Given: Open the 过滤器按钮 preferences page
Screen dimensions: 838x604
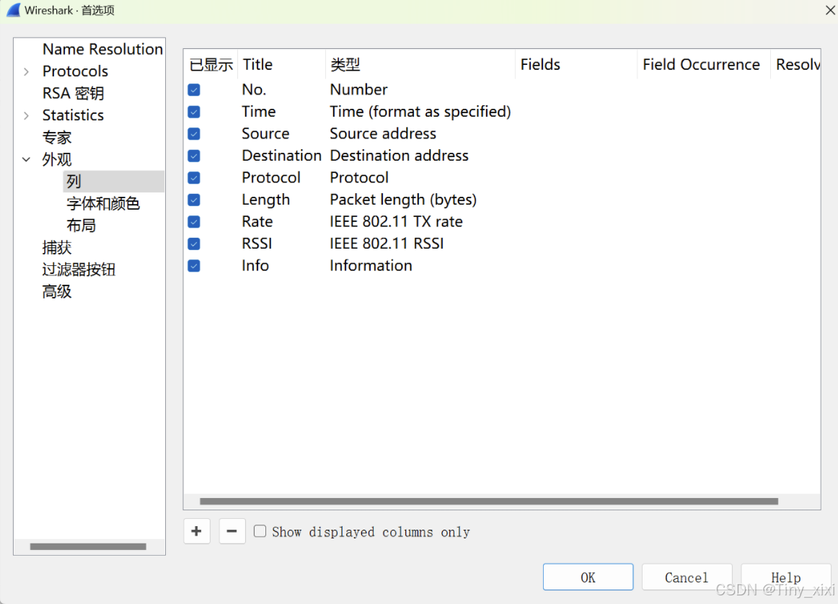Looking at the screenshot, I should click(79, 269).
